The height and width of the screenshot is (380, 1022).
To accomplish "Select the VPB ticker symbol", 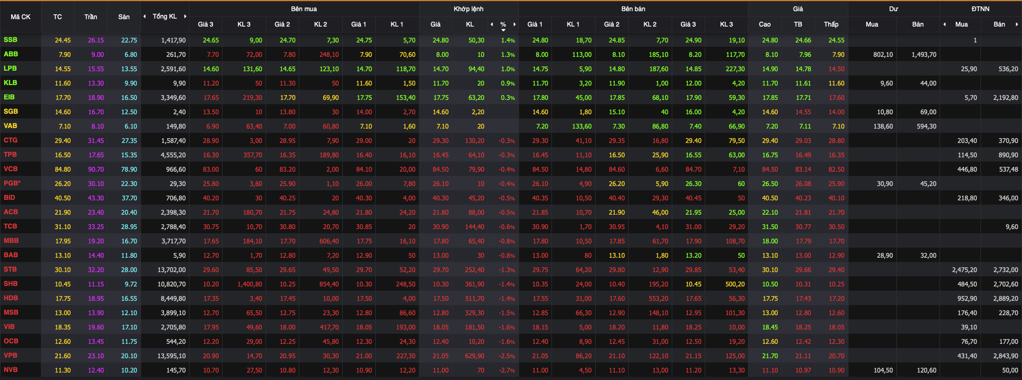I will coord(10,356).
